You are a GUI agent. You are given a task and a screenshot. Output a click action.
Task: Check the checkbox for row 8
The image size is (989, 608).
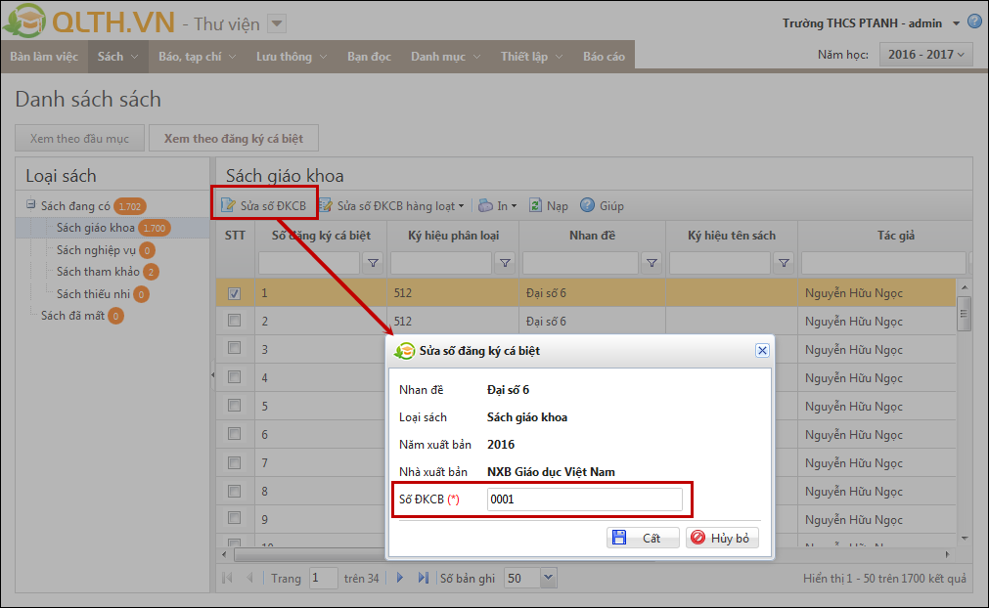(234, 490)
